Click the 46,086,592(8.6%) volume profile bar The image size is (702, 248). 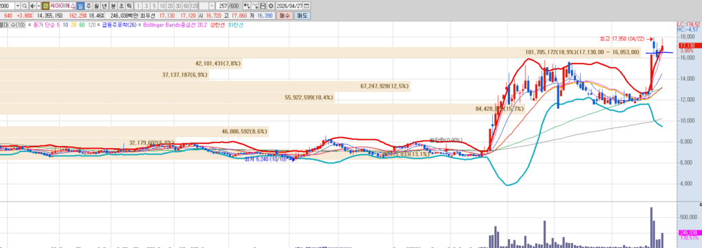click(134, 132)
